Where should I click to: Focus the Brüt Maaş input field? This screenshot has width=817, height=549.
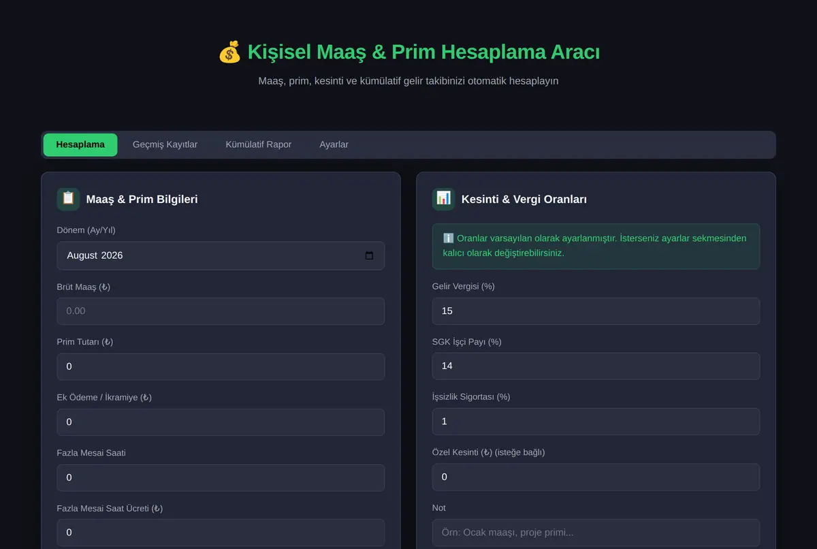click(x=221, y=311)
